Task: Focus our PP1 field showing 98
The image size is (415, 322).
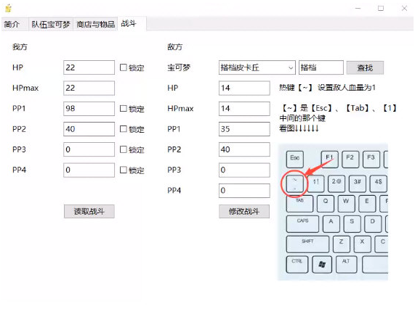Action: pos(89,109)
